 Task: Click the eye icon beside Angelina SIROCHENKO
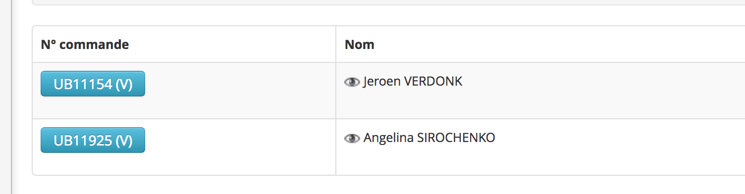coord(352,139)
